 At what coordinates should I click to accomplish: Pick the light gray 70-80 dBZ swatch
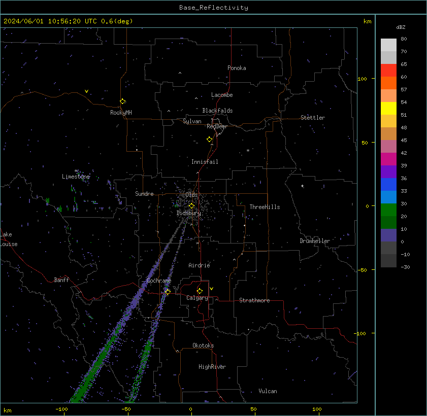point(388,45)
